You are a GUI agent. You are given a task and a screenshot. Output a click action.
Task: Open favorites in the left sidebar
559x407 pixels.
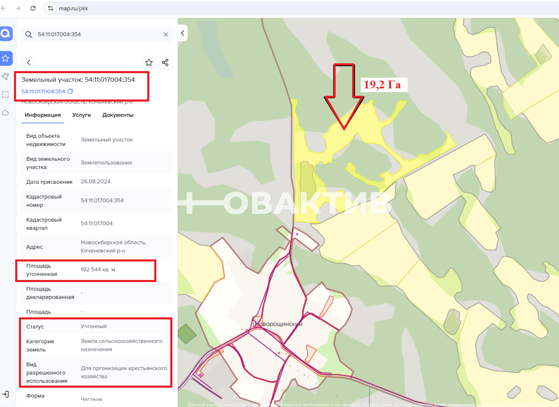click(6, 58)
